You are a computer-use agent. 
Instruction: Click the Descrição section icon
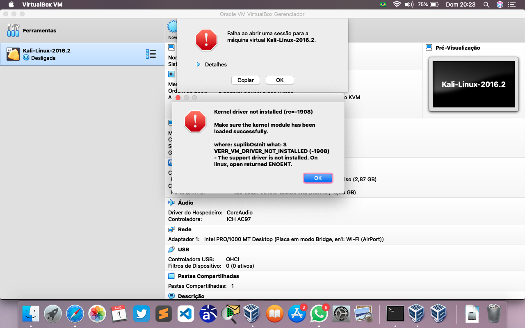click(171, 296)
